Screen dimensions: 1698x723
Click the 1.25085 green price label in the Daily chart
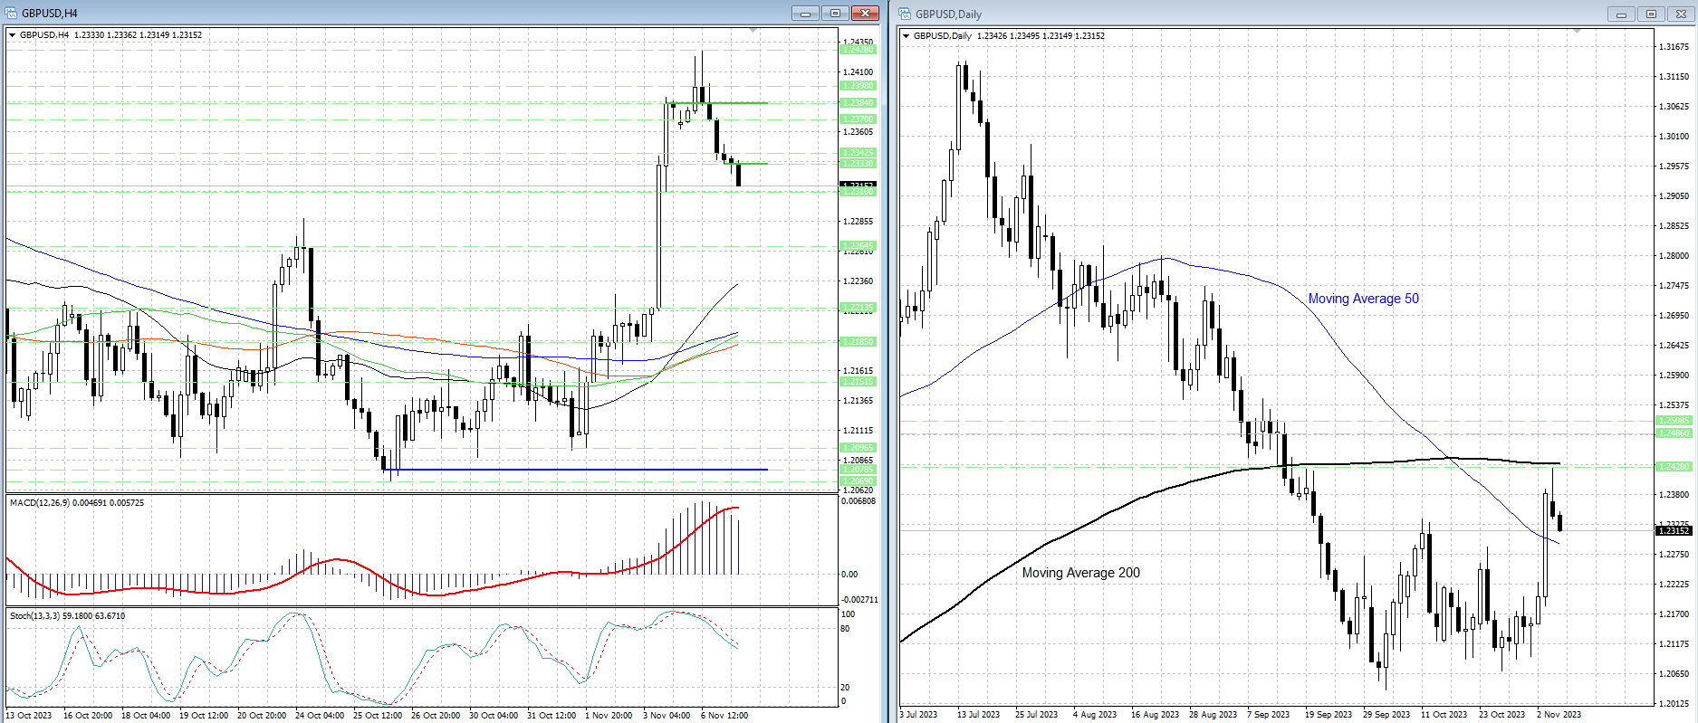(1674, 421)
